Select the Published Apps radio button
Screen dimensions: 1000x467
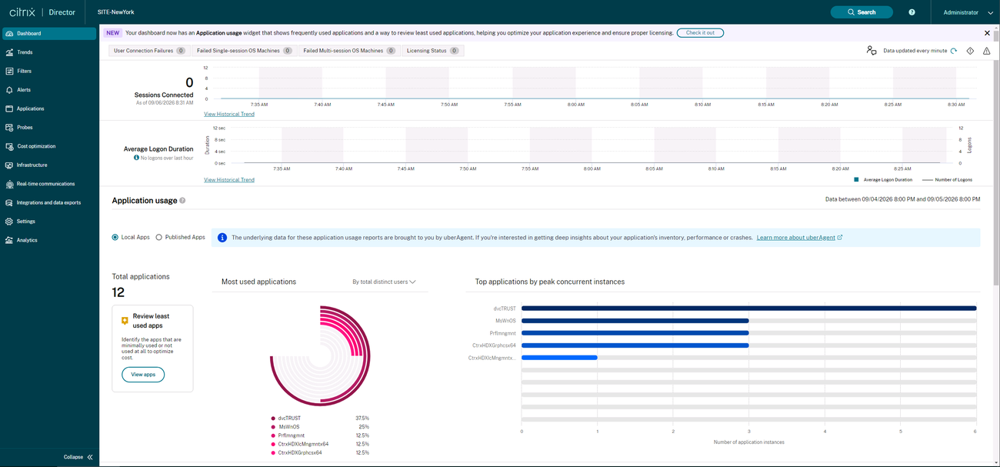click(x=159, y=238)
